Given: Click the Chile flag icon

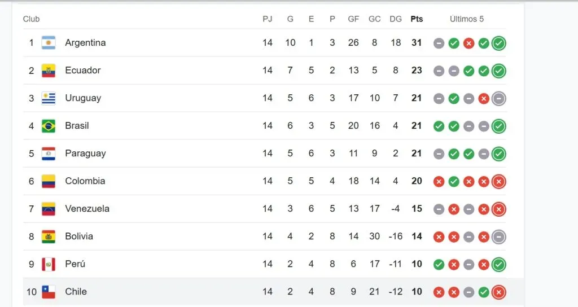Looking at the screenshot, I should tap(49, 292).
